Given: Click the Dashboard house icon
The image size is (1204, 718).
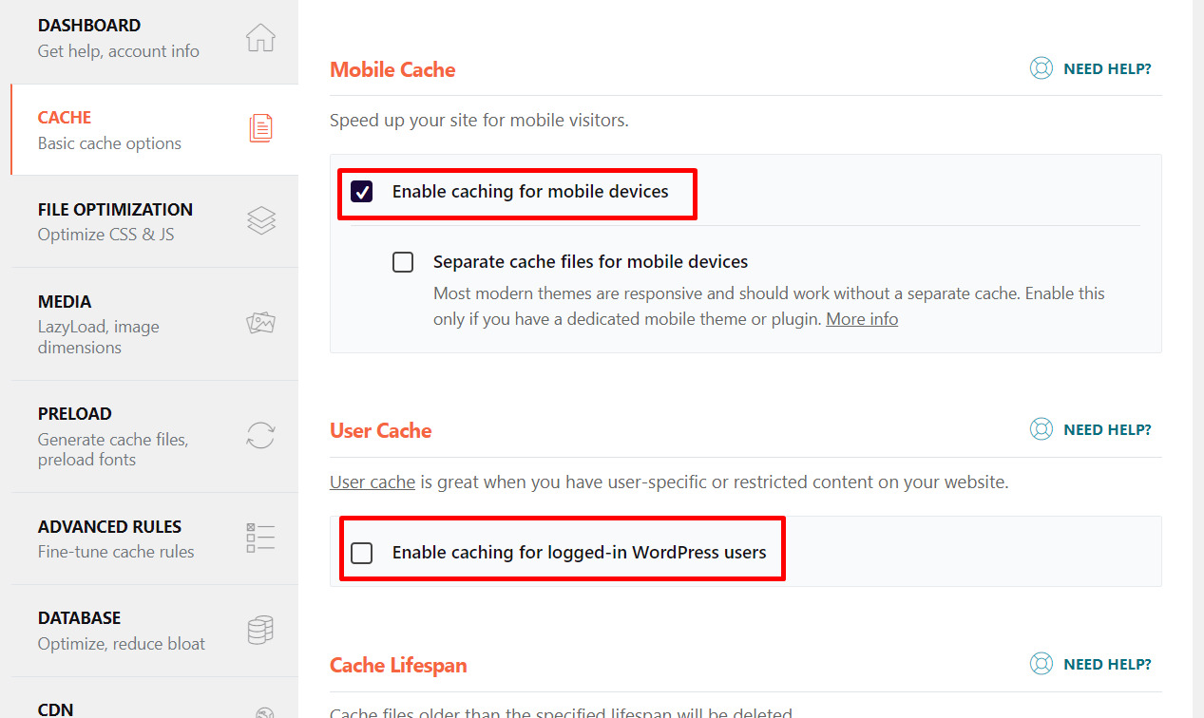Looking at the screenshot, I should coord(260,38).
